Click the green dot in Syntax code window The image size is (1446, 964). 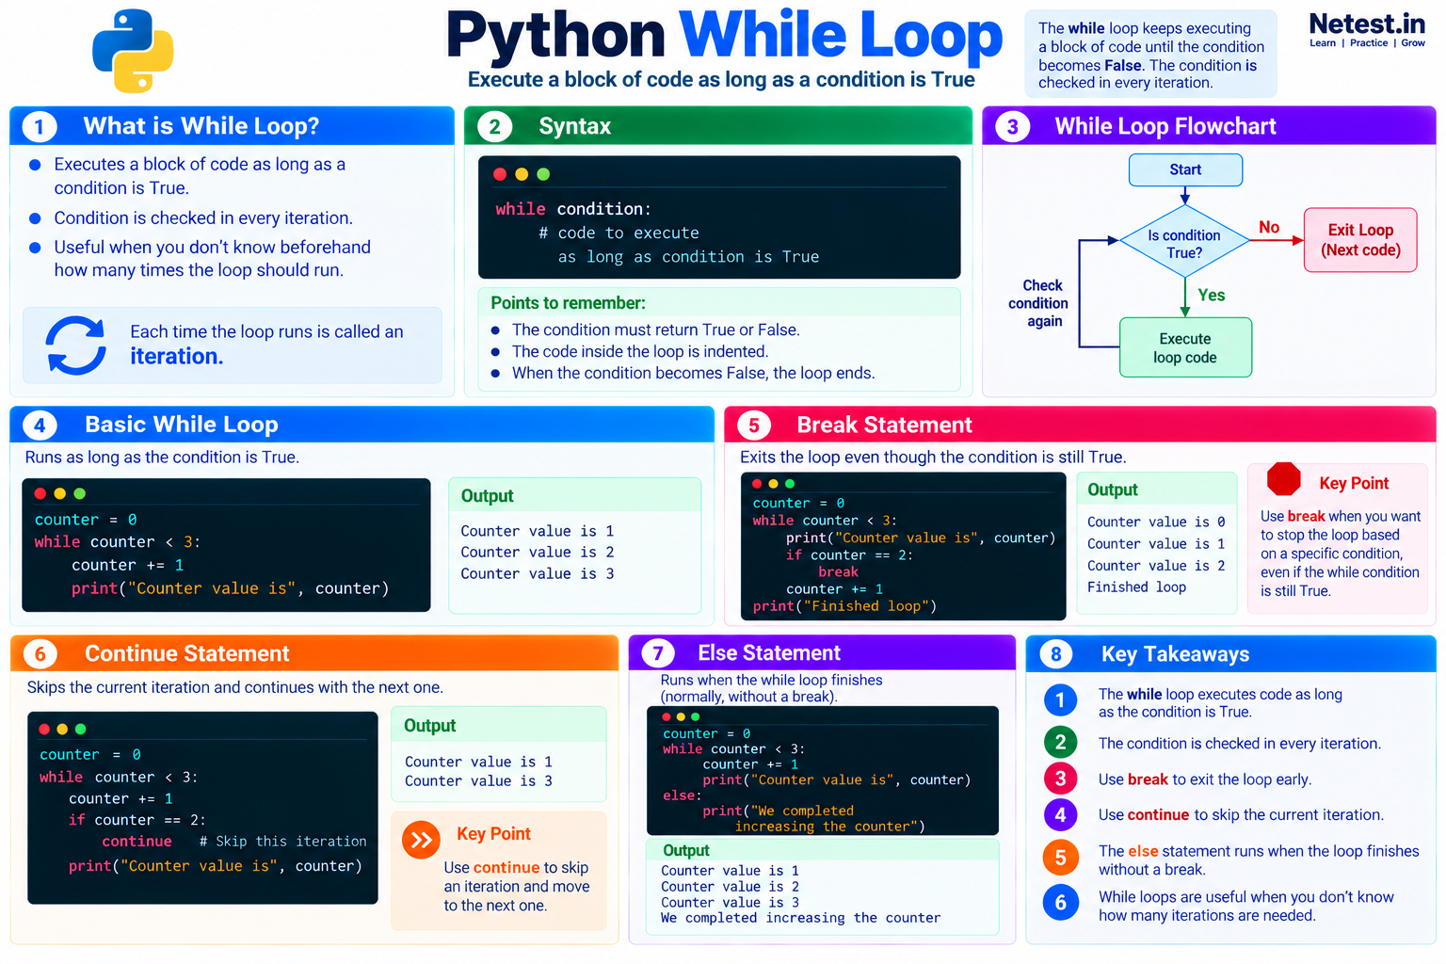(543, 174)
